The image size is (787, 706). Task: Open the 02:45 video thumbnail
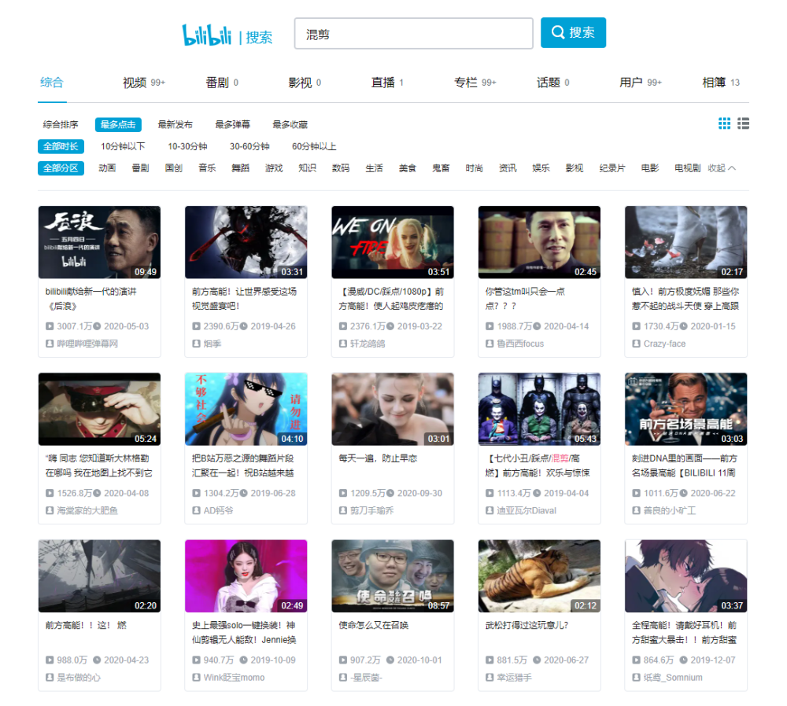(539, 242)
